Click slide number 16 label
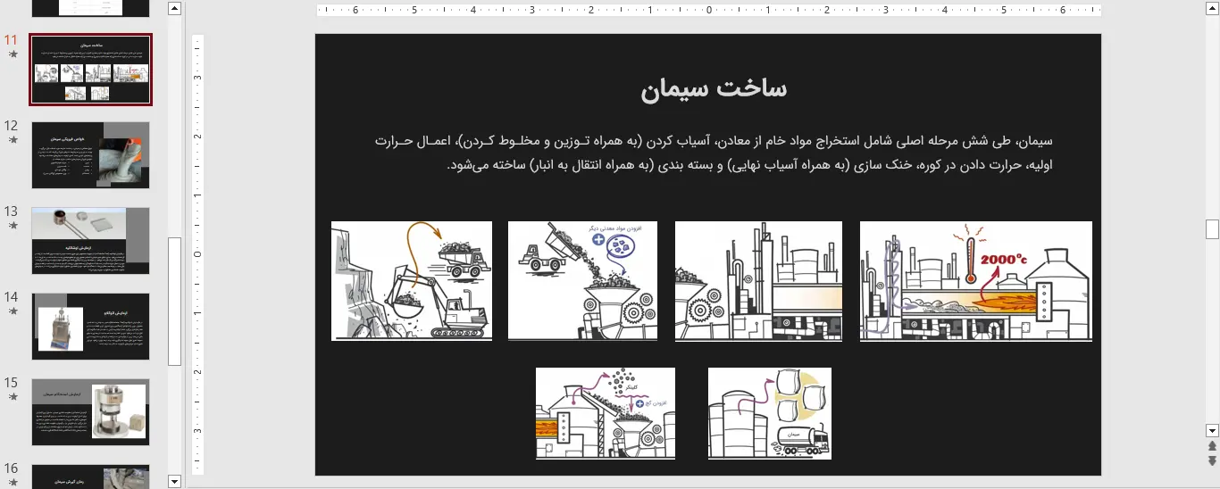This screenshot has height=489, width=1220. pyautogui.click(x=12, y=468)
